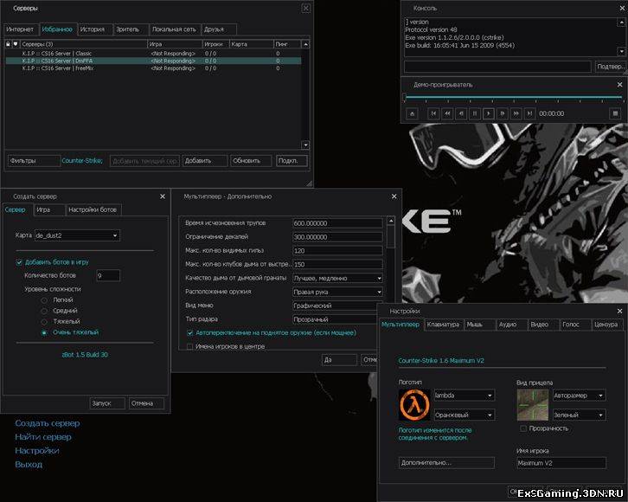Open 'Клавиатура' tab in settings
The height and width of the screenshot is (502, 628).
click(443, 325)
